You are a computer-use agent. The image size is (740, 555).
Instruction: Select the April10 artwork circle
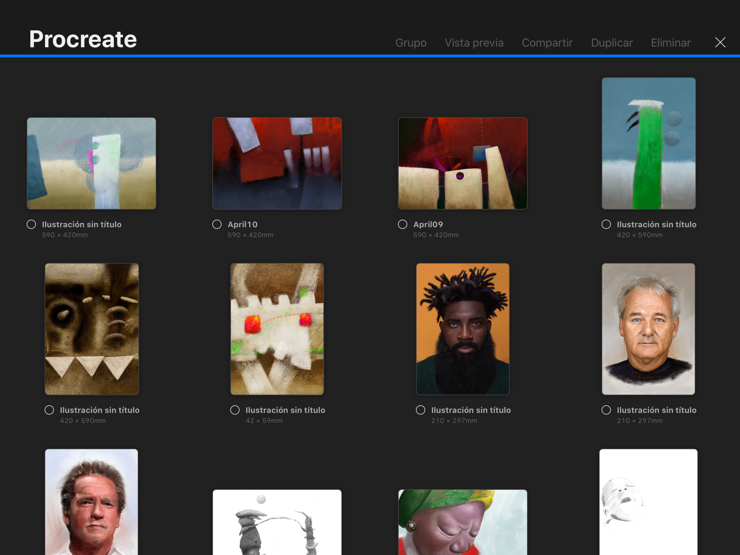[x=217, y=224]
